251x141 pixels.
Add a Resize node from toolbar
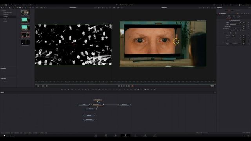(103, 89)
